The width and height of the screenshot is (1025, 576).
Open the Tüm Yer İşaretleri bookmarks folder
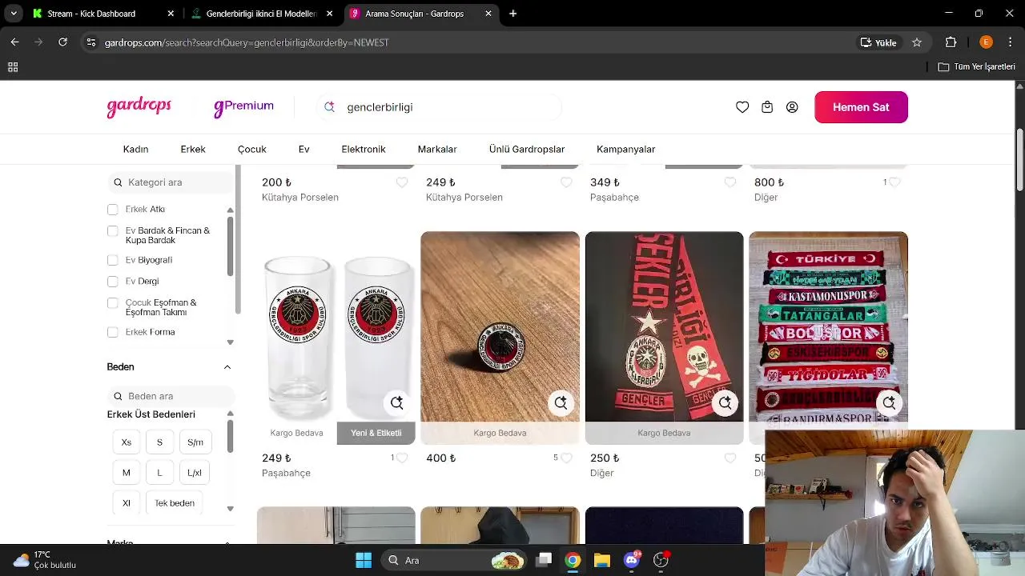pos(977,67)
